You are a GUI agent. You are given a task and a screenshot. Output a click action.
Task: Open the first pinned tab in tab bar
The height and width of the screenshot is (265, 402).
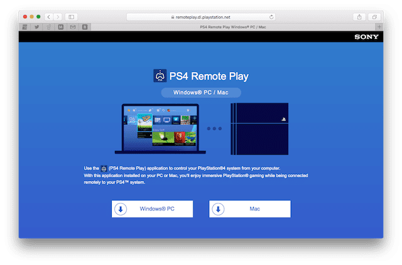(24, 28)
